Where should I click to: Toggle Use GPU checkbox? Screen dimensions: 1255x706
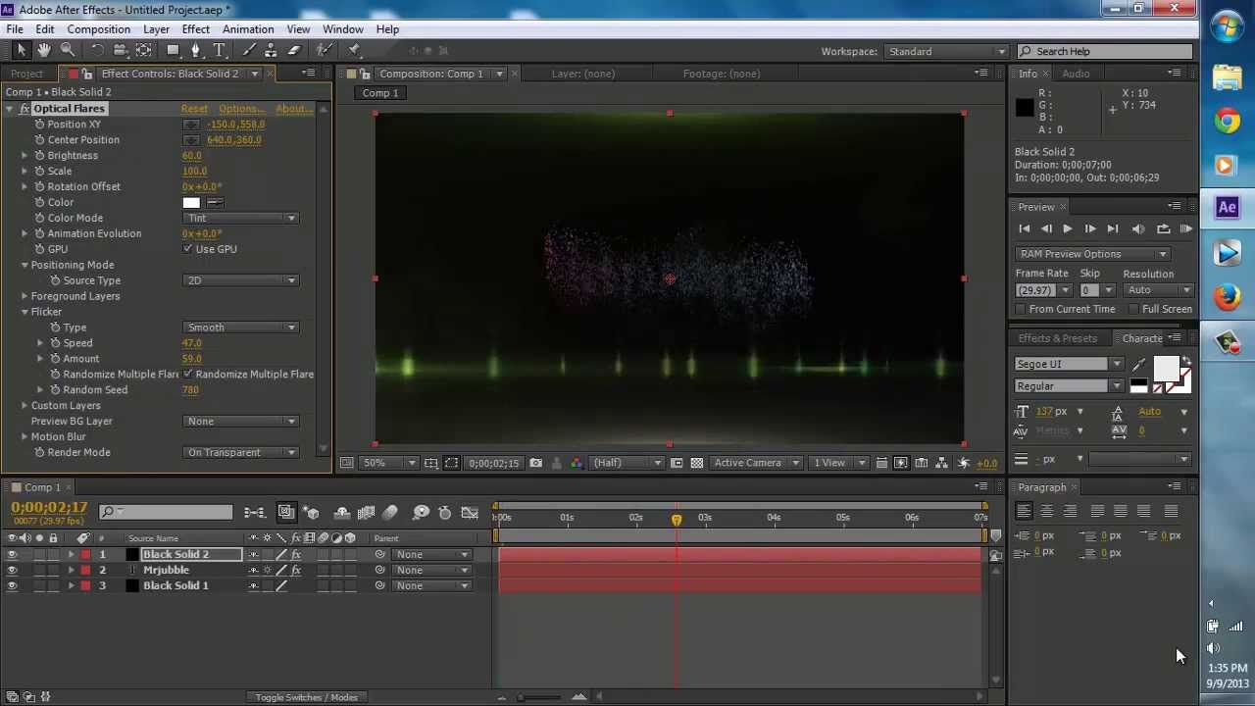pyautogui.click(x=187, y=249)
